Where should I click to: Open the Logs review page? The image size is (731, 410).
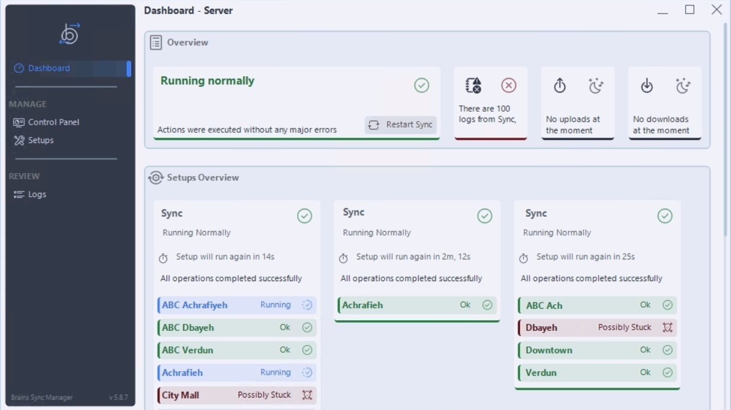click(x=37, y=194)
